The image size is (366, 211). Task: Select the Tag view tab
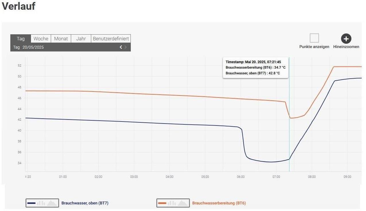21,39
